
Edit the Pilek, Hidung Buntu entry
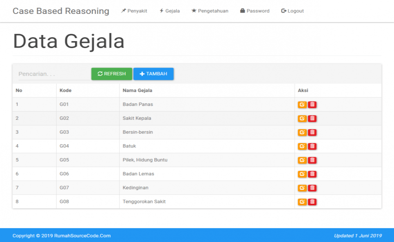(x=302, y=160)
